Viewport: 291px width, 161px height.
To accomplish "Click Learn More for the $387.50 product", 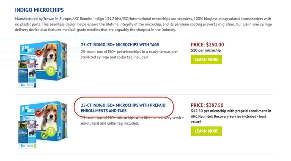I will pyautogui.click(x=206, y=131).
